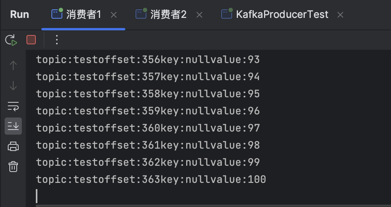Clear all console output with trash icon

point(13,167)
